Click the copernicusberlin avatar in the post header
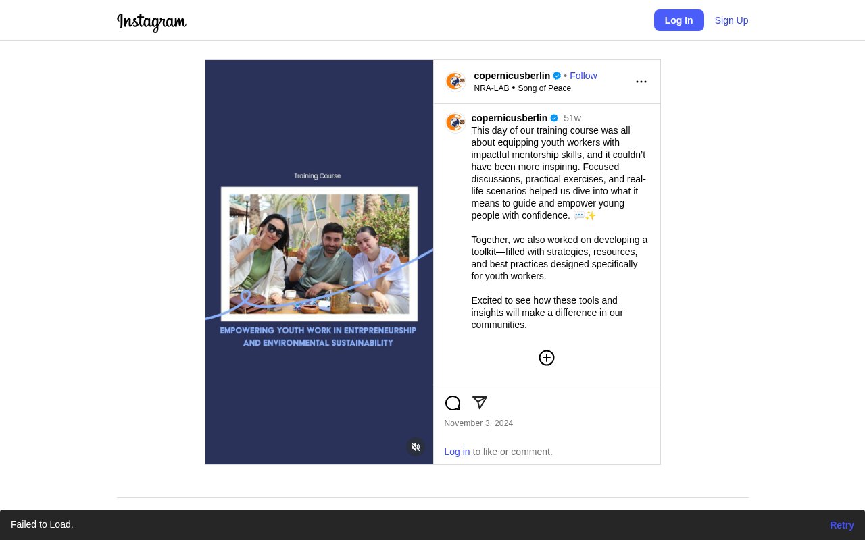Viewport: 865px width, 540px height. click(x=455, y=82)
